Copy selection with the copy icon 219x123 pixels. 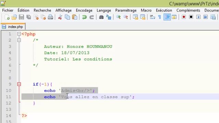coord(67,17)
